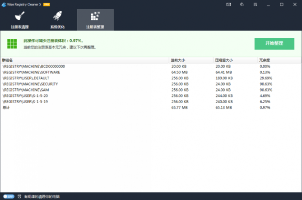Click the PRO badge in title bar
This screenshot has width=302, height=200.
point(46,5)
